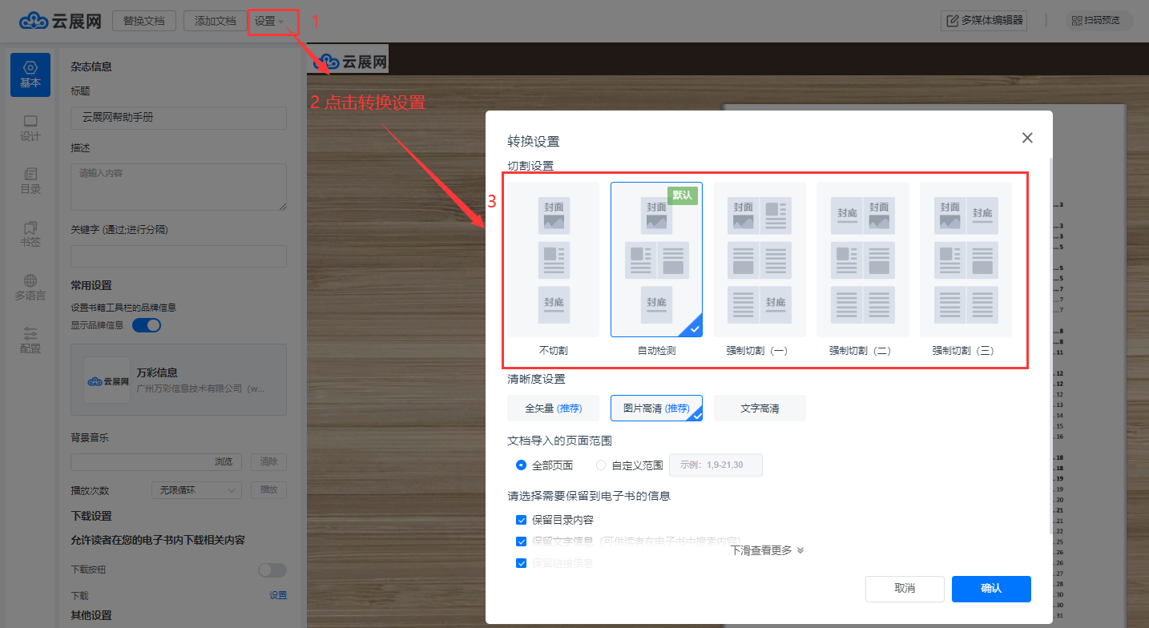The width and height of the screenshot is (1149, 628).
Task: Open the 设计 design panel icon
Action: (x=30, y=128)
